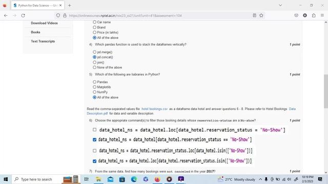
Task: View site security via padlock icon
Action: [x=65, y=15]
